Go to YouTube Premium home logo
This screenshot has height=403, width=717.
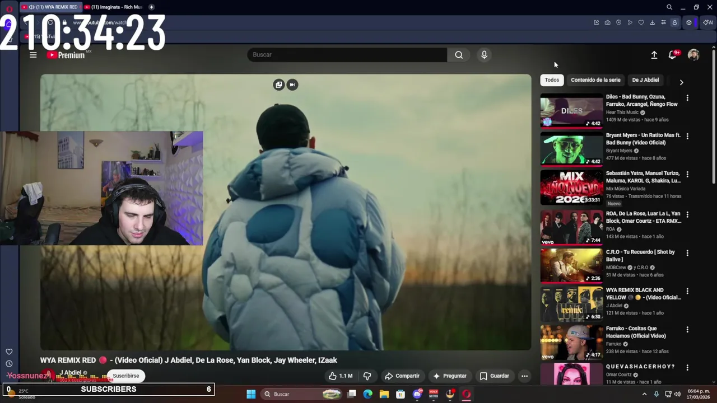(66, 55)
